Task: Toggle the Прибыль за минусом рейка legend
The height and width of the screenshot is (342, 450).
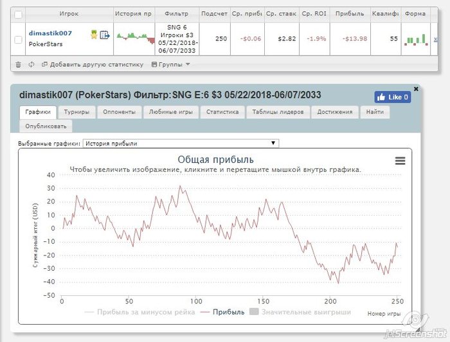Action: (139, 312)
